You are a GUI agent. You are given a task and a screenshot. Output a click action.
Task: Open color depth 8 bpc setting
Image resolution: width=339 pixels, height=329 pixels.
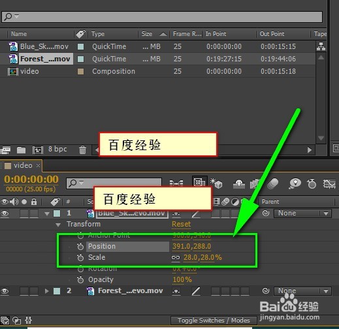coord(57,149)
